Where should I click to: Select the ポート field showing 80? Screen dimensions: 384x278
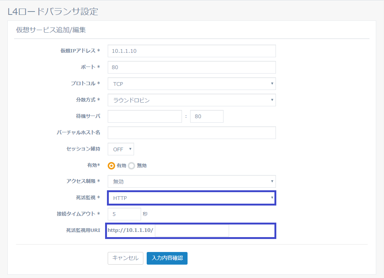pos(191,67)
